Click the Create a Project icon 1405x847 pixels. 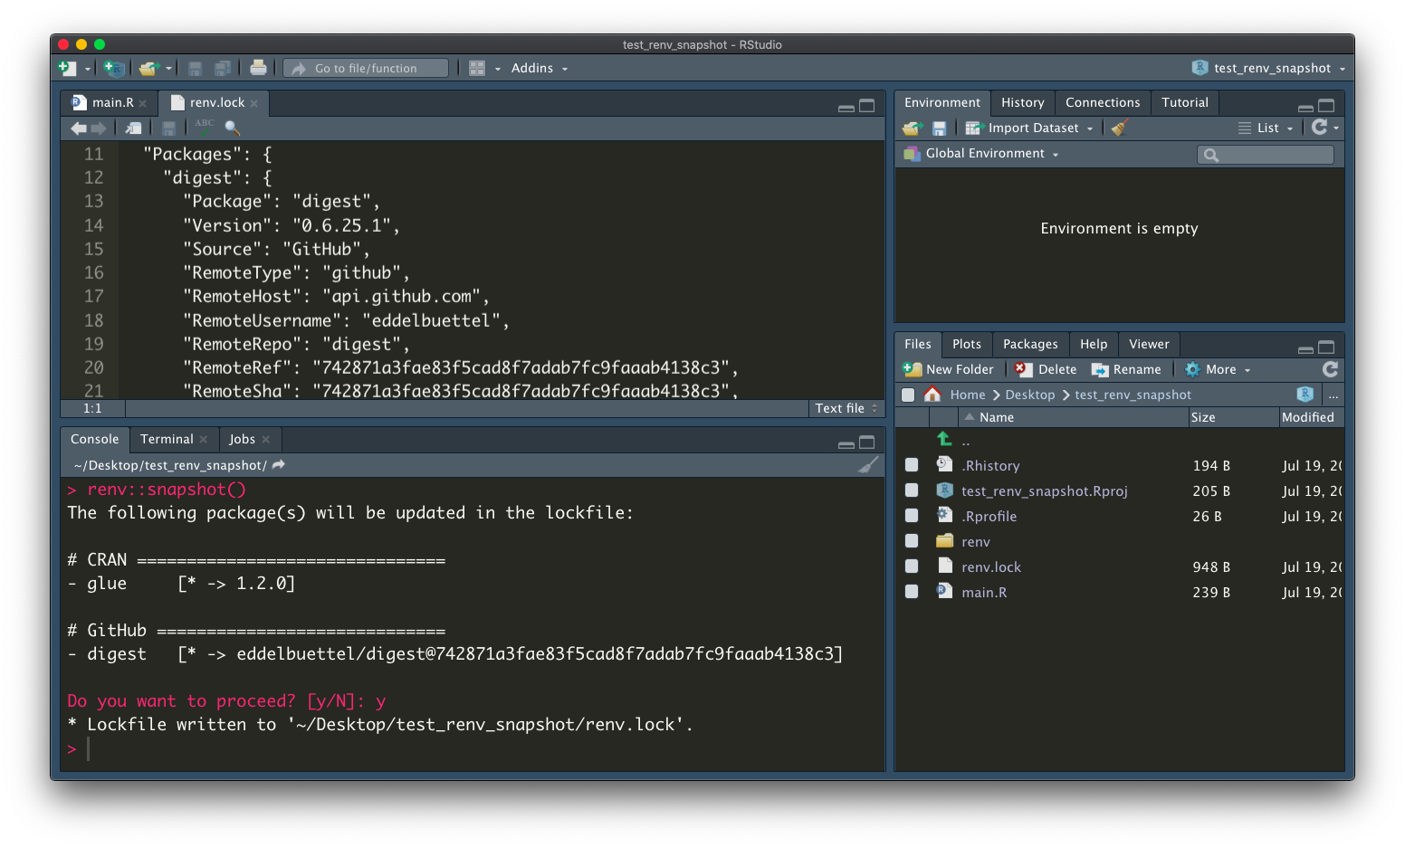[x=113, y=68]
